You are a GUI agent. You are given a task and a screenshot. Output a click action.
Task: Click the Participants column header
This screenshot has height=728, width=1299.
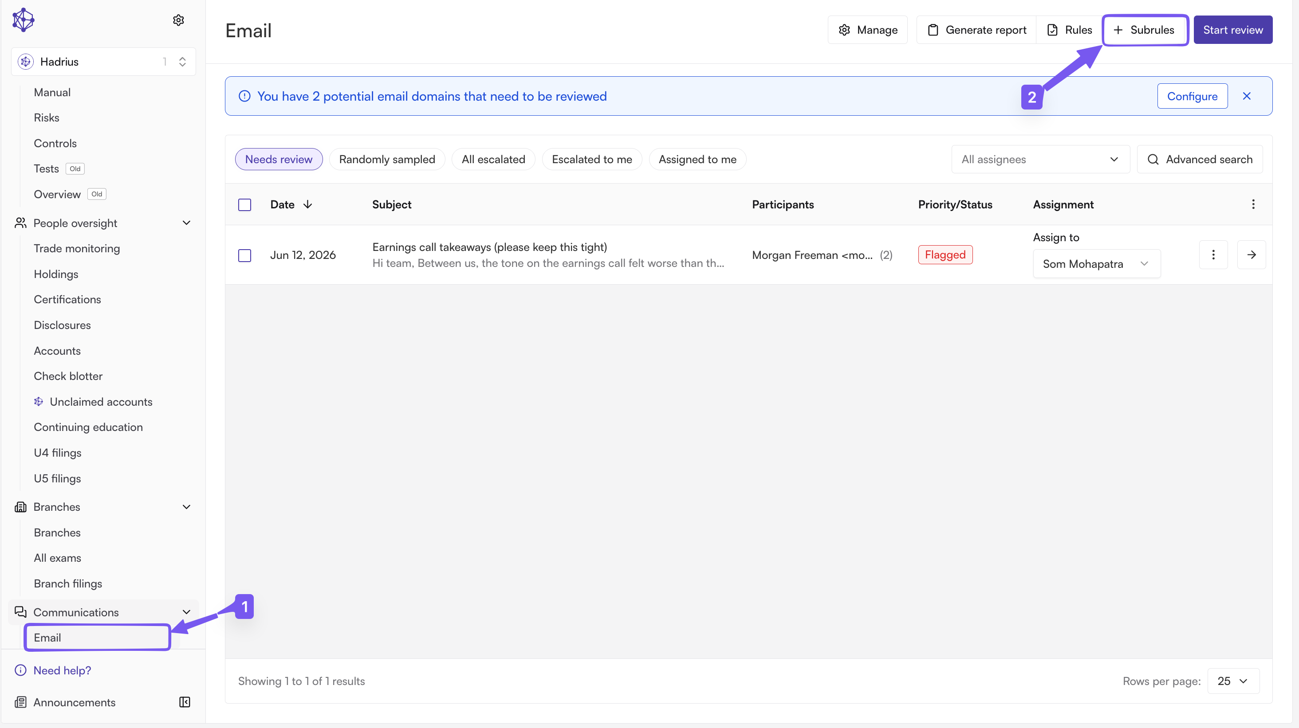pos(783,204)
